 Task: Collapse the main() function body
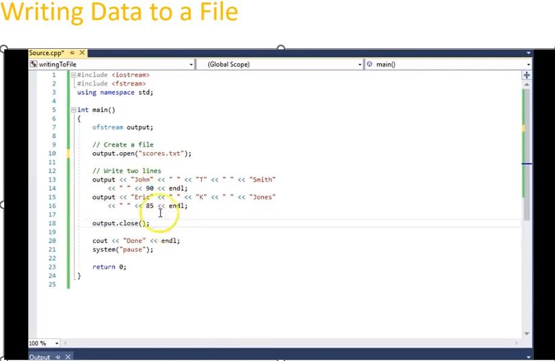point(74,109)
